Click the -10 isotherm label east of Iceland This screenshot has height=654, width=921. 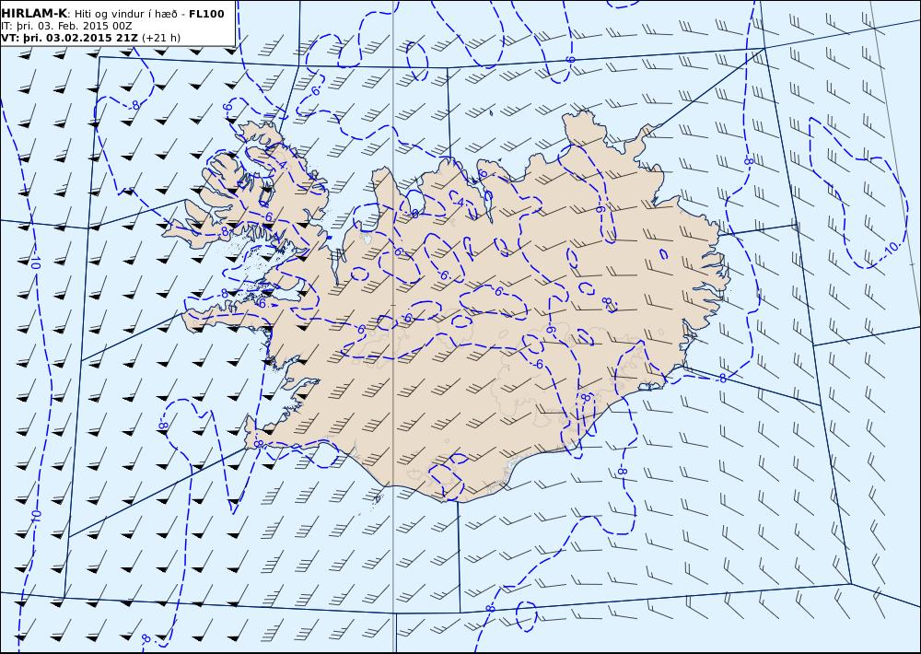[x=892, y=248]
